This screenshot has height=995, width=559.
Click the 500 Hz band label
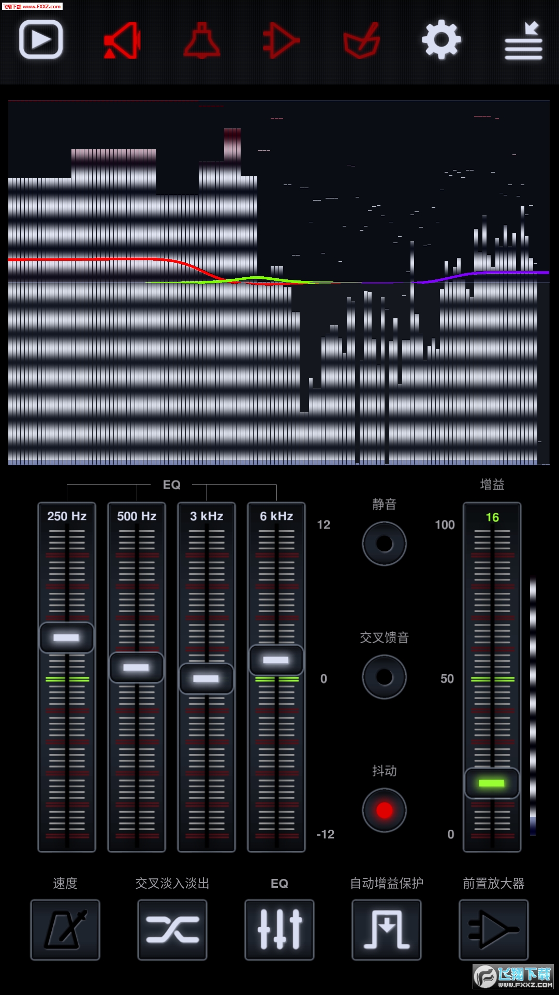coord(137,516)
